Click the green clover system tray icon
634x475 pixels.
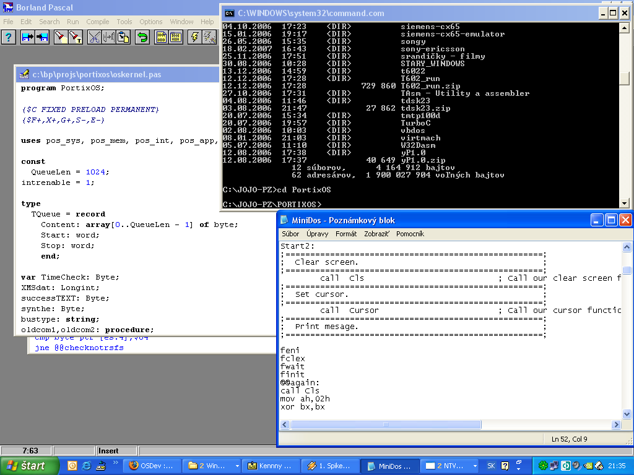542,466
